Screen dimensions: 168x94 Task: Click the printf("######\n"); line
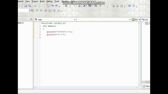60,32
